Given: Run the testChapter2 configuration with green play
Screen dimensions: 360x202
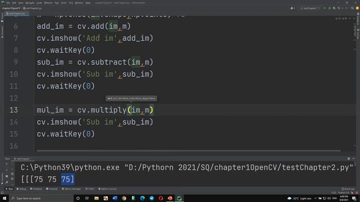Looking at the screenshot, I should click(325, 8).
